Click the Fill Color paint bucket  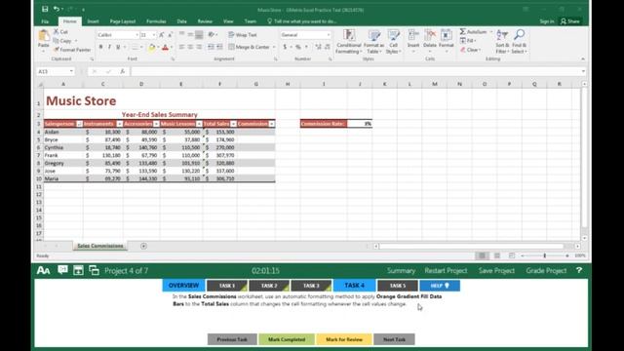(152, 48)
